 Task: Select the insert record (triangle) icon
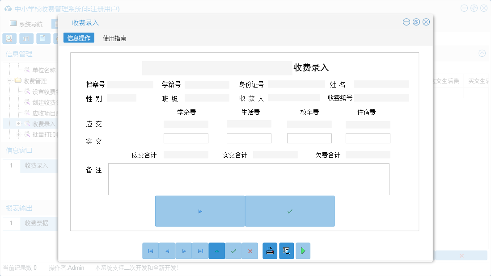(x=217, y=251)
